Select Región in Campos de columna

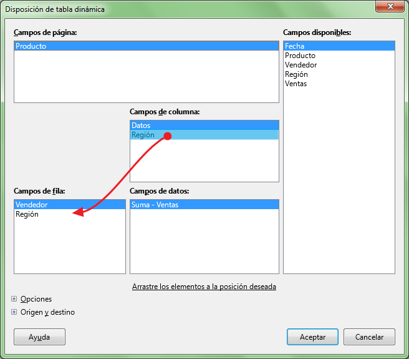click(143, 135)
